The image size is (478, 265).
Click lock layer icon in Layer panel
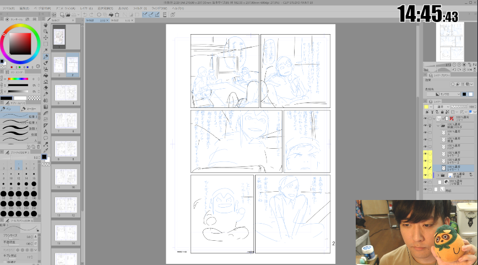click(442, 112)
